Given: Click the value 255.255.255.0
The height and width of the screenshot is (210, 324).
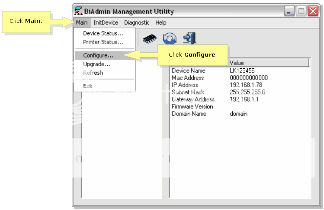Looking at the screenshot, I should pos(247,92).
